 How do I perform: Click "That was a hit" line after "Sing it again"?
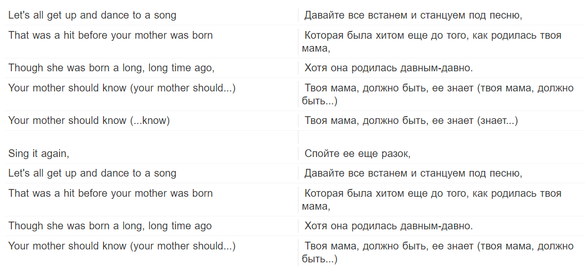(110, 193)
